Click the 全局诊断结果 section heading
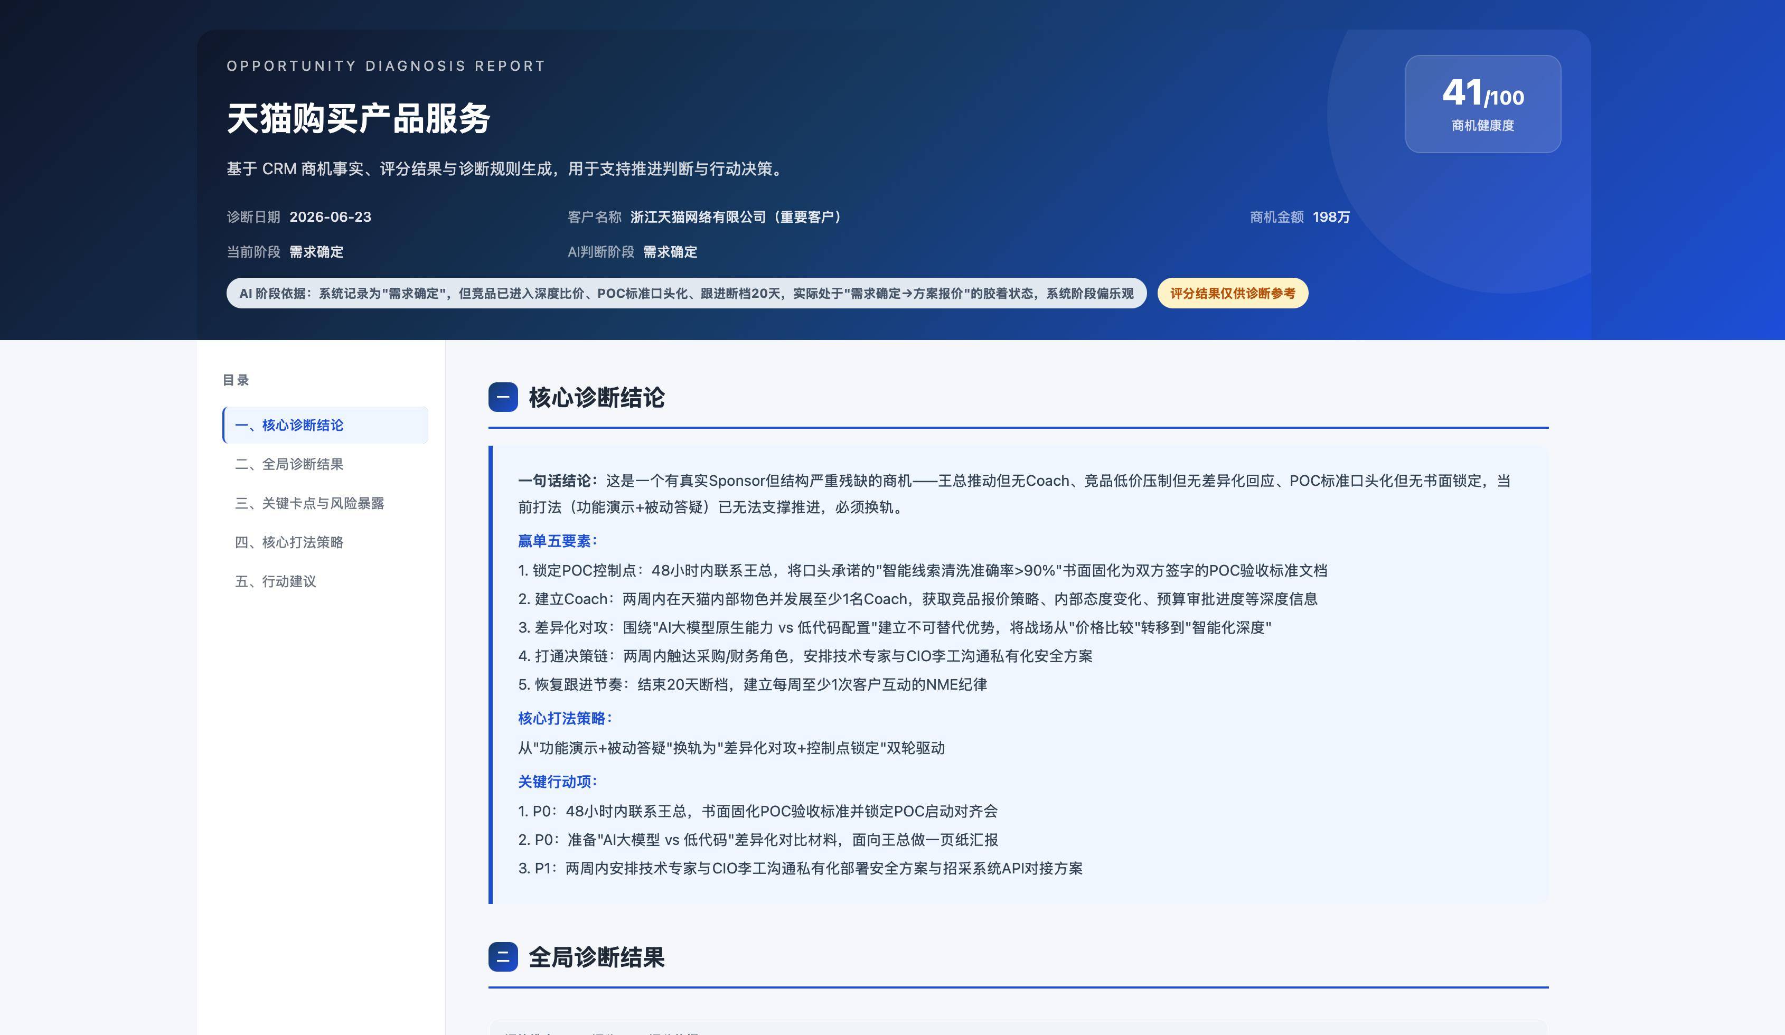This screenshot has width=1785, height=1035. (596, 957)
